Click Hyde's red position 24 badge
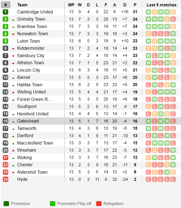Viewport: 181px width, 208px height. 5,179
